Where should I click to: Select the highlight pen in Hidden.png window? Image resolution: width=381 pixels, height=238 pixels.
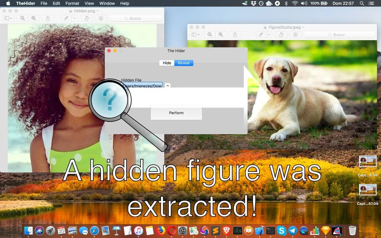66,18
